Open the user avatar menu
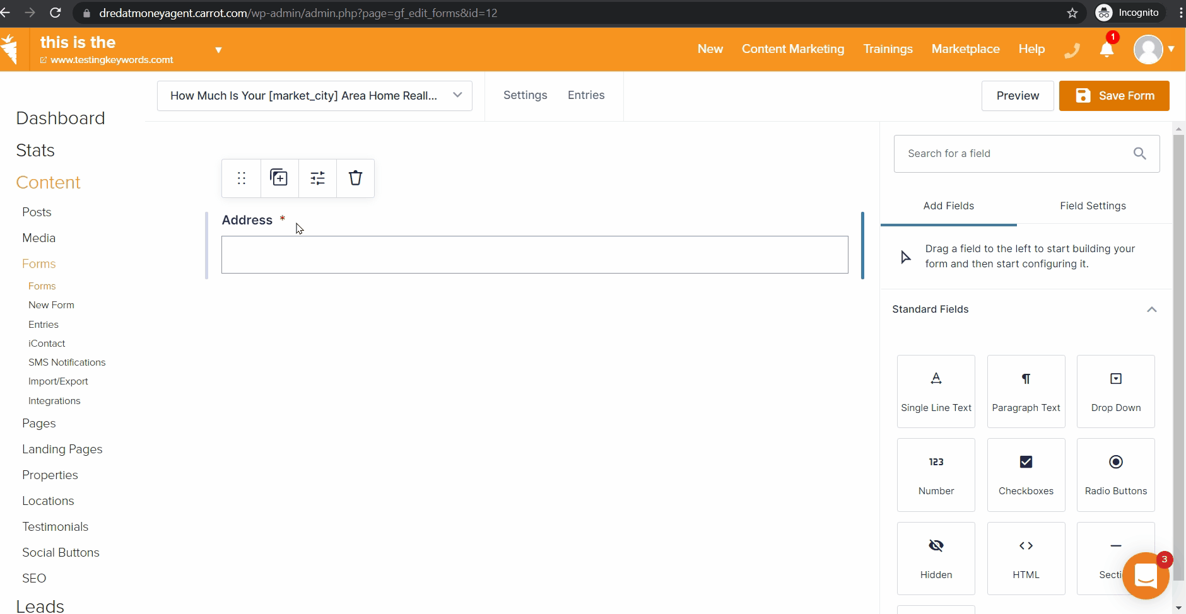 (x=1148, y=49)
